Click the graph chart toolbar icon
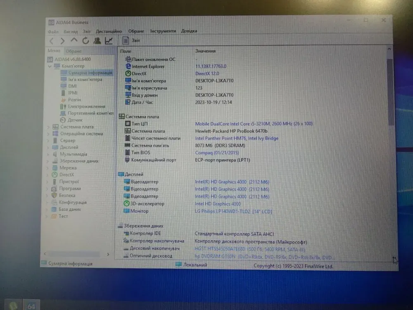 point(109,41)
